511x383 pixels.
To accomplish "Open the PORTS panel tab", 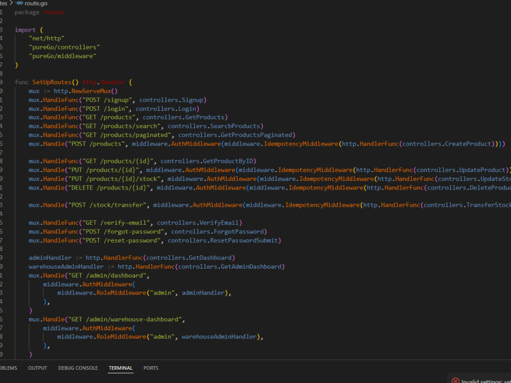I will point(151,368).
